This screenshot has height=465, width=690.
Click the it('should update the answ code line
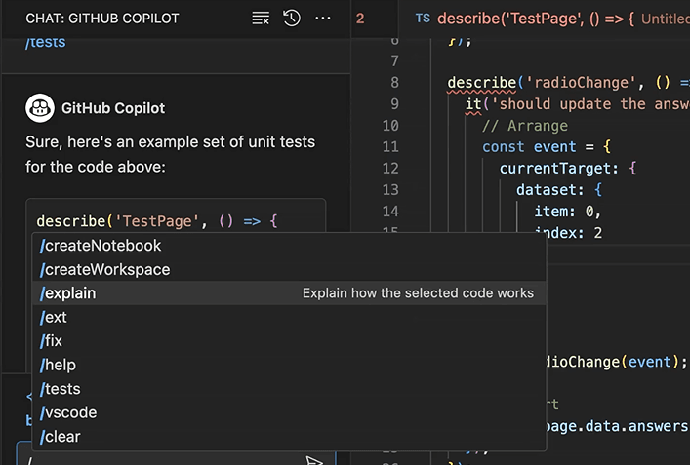click(577, 104)
